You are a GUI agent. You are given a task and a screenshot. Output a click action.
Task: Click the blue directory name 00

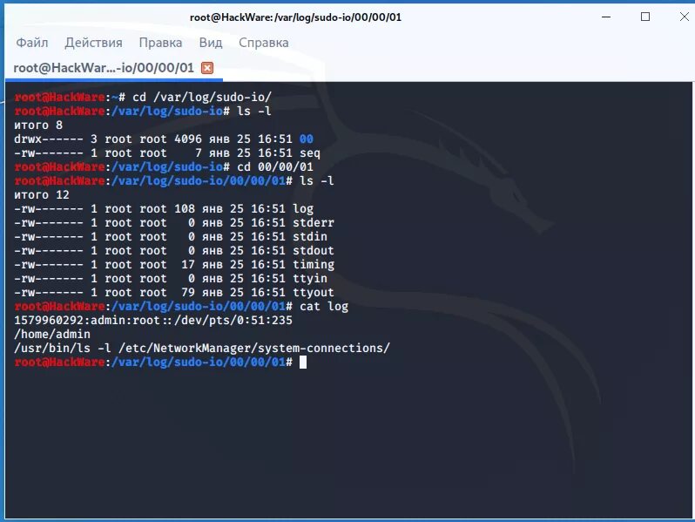coord(307,139)
